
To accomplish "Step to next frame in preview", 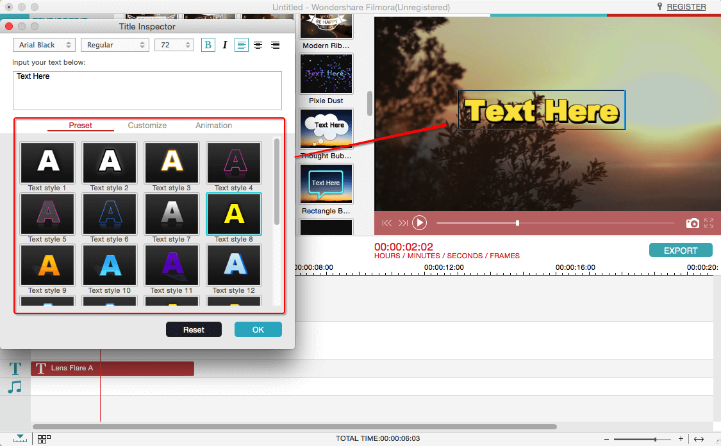I will click(x=402, y=223).
